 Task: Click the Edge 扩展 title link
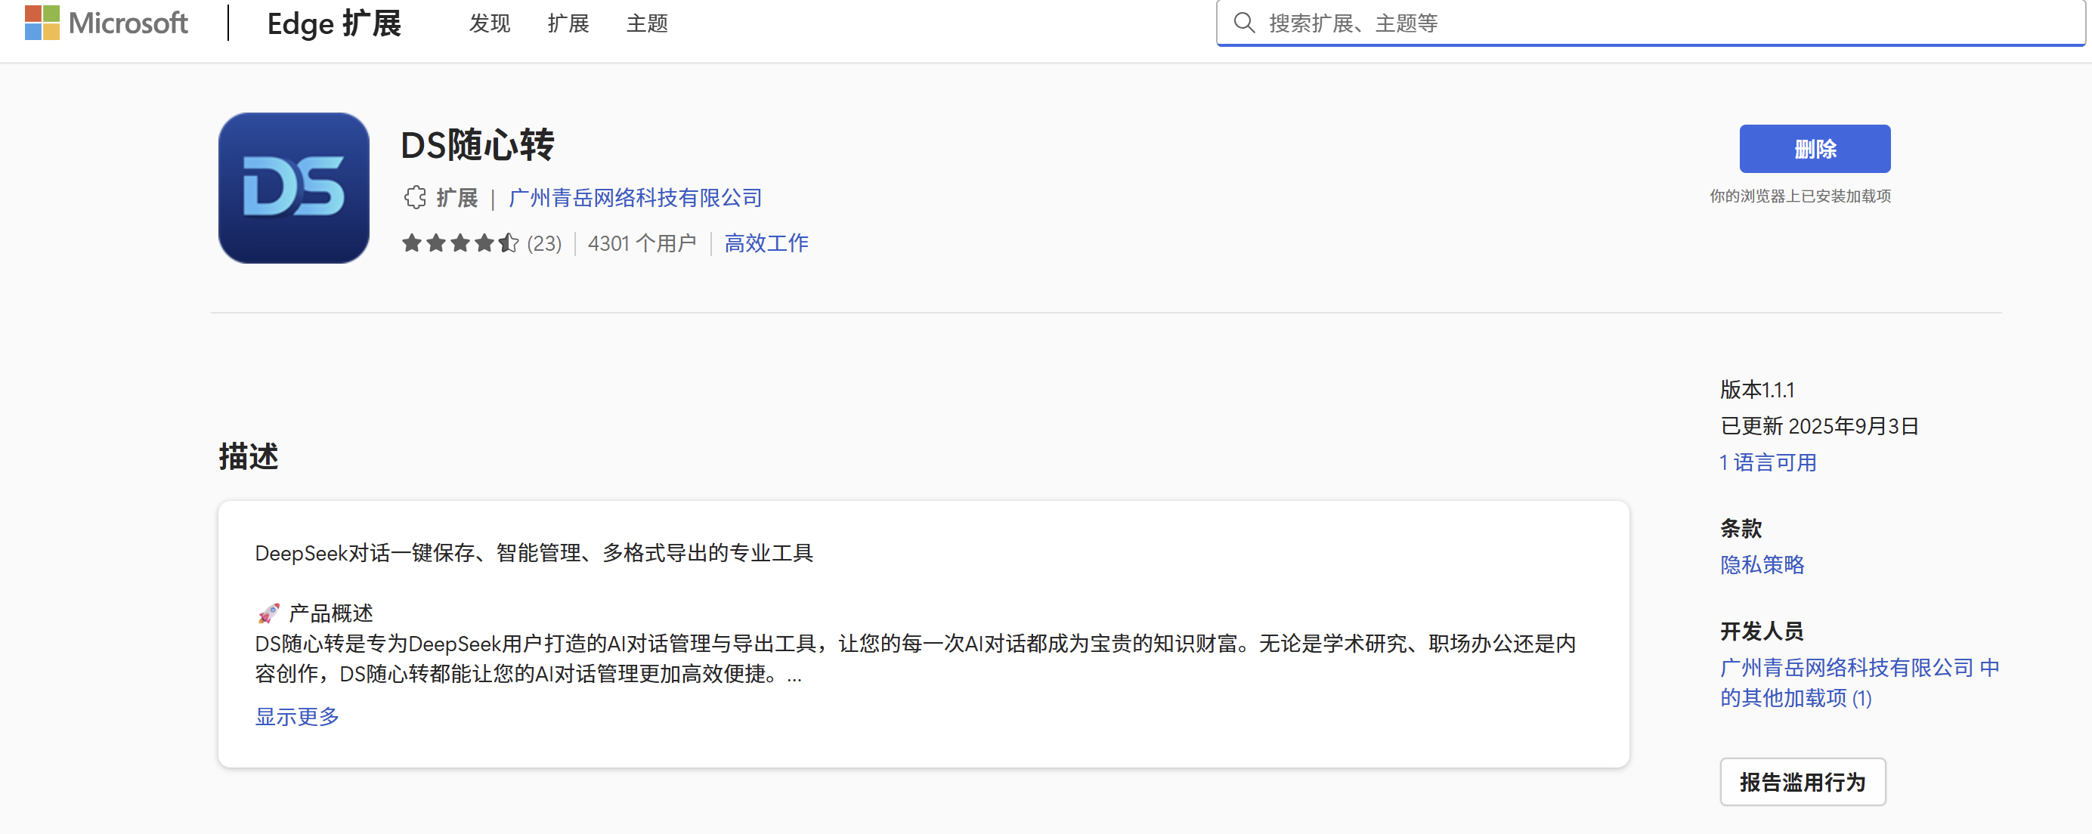[334, 23]
